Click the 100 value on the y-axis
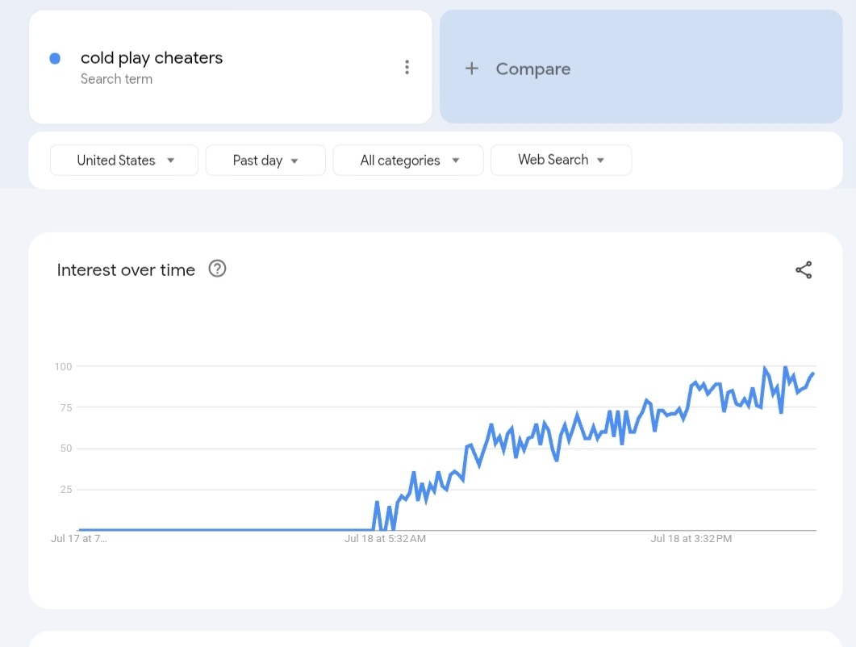 click(63, 366)
